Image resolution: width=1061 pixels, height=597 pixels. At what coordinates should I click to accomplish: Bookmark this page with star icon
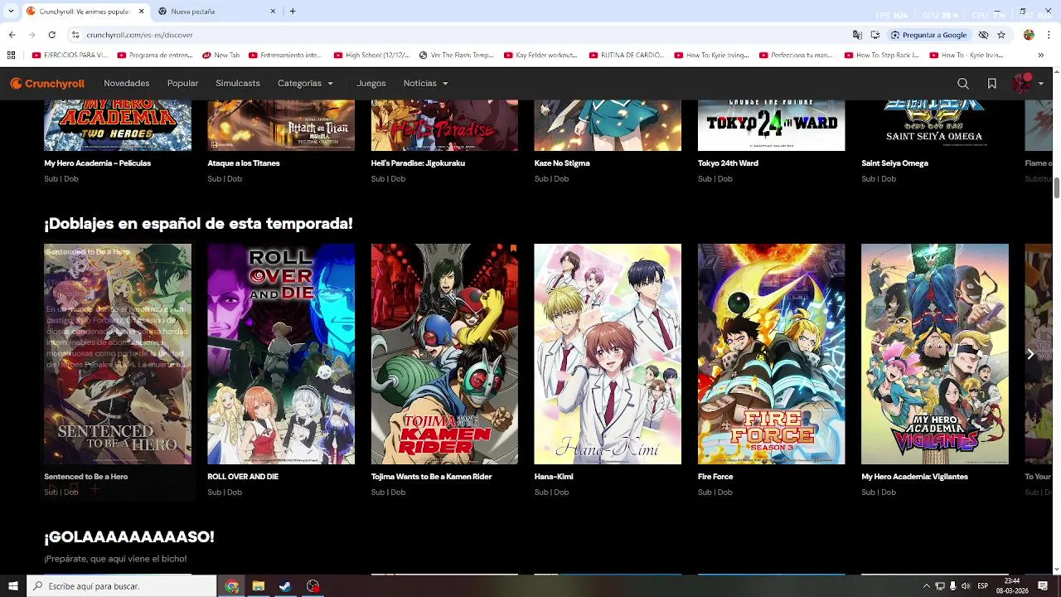point(1001,35)
